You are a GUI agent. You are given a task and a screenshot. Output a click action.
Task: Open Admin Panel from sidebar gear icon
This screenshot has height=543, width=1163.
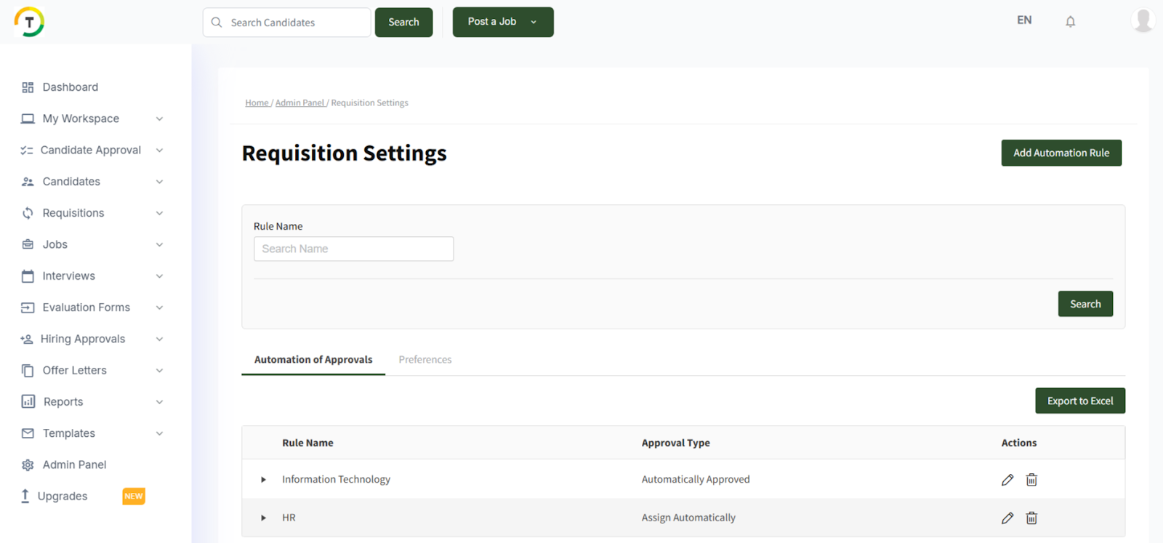point(28,465)
